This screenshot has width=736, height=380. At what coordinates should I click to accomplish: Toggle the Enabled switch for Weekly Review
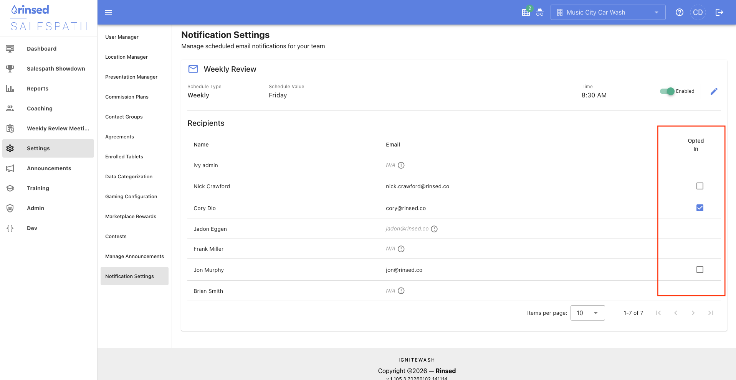pyautogui.click(x=667, y=91)
